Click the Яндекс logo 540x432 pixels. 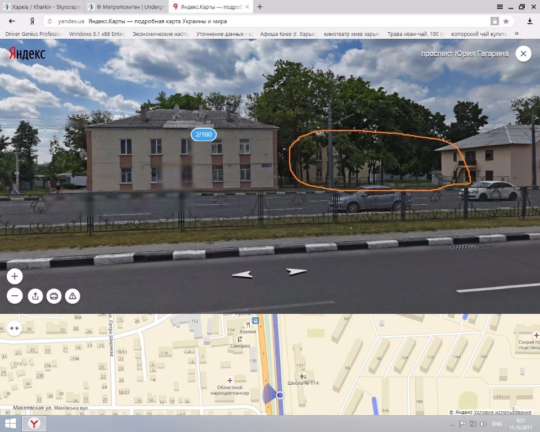(27, 54)
